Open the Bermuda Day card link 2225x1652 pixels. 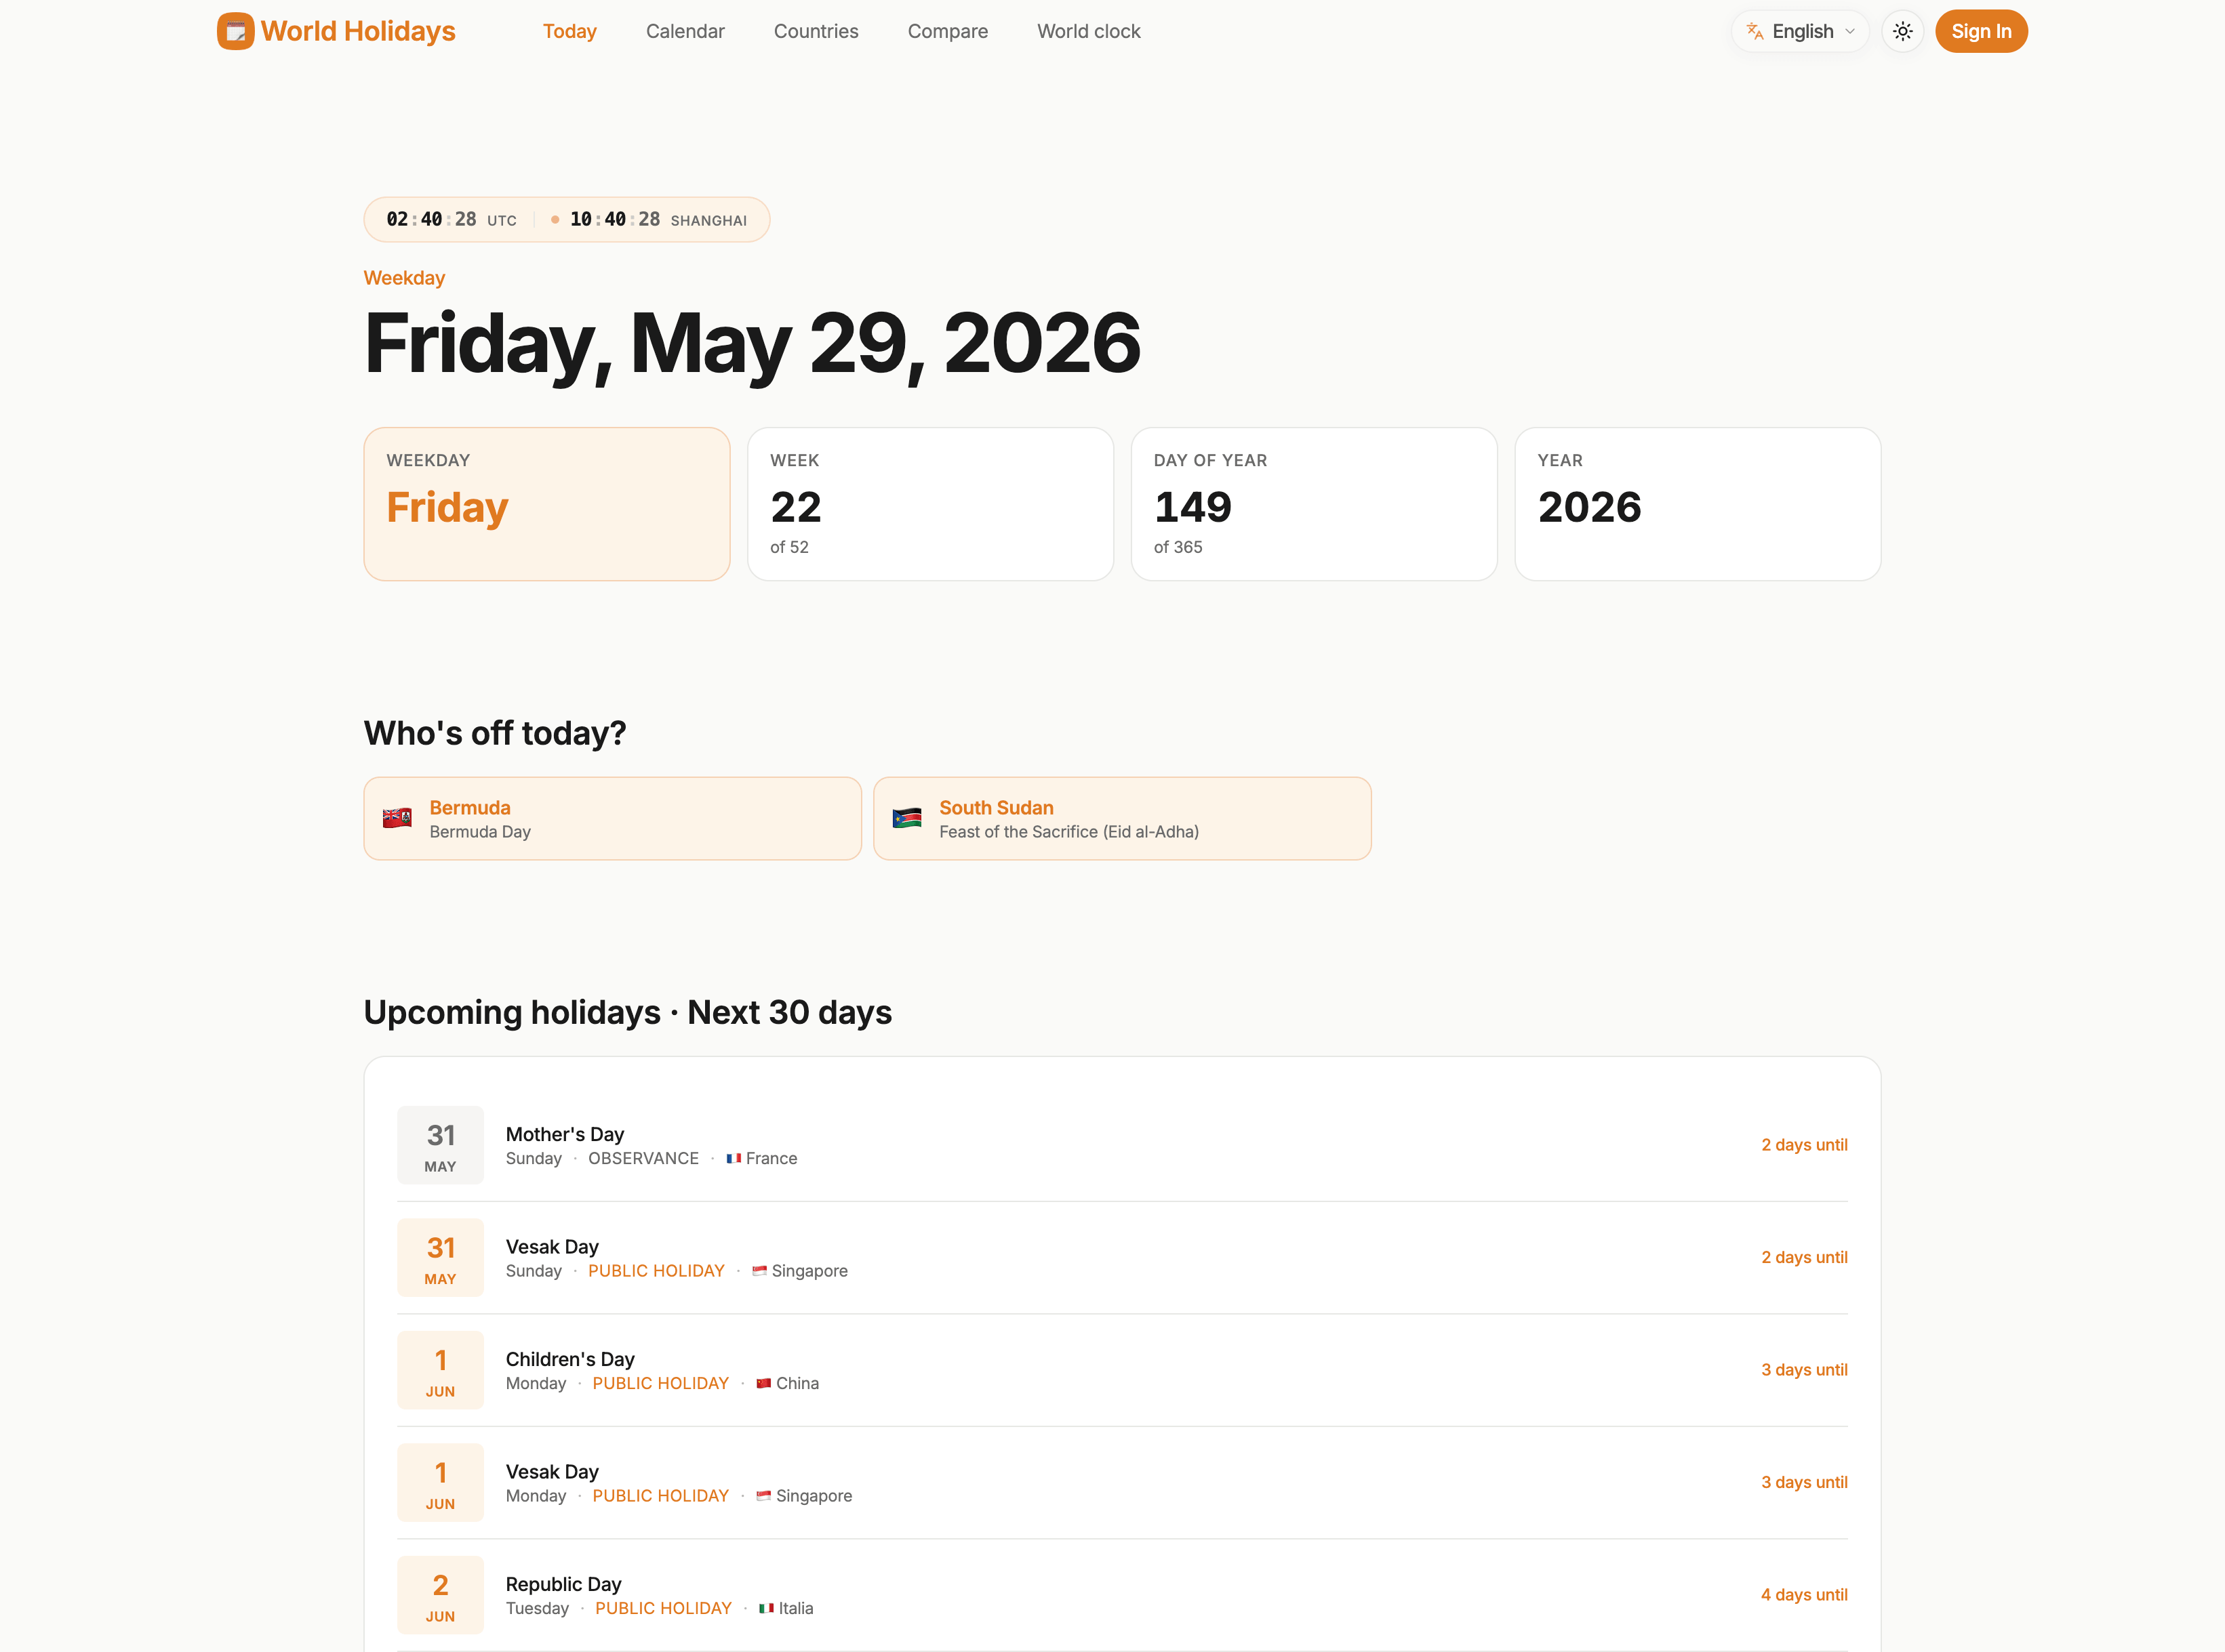pyautogui.click(x=612, y=818)
